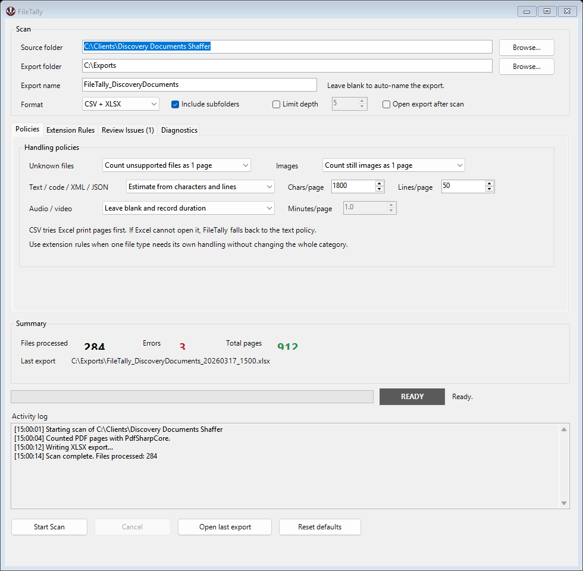The height and width of the screenshot is (571, 583).
Task: Click the Start Scan button
Action: click(49, 527)
